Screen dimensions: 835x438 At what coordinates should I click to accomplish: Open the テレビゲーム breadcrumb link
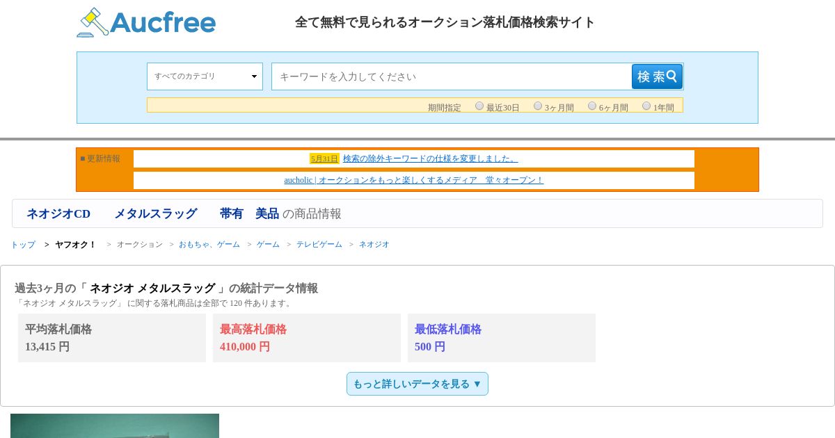click(319, 245)
